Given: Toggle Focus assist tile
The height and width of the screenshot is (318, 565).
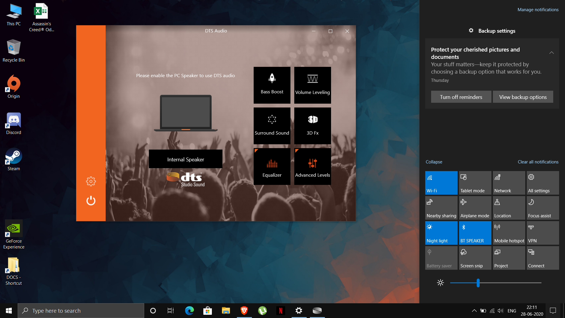Looking at the screenshot, I should (543, 208).
